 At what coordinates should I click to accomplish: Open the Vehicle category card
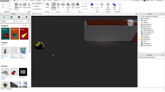[5, 33]
